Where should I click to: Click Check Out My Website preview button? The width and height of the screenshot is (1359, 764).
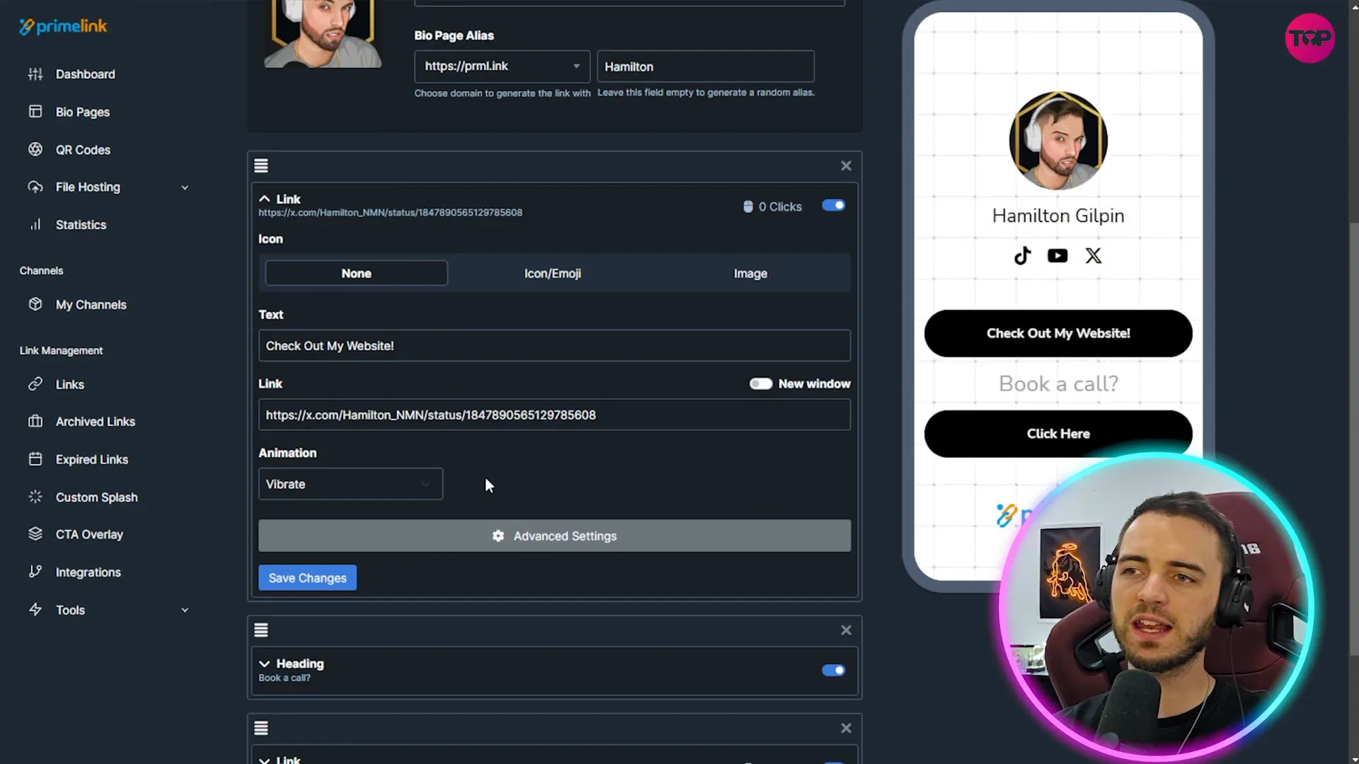(x=1058, y=333)
